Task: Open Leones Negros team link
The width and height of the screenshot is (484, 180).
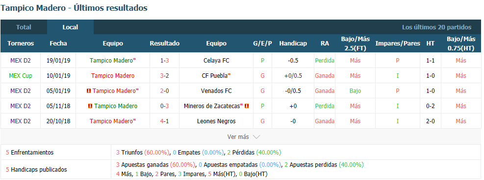Action: (216, 121)
